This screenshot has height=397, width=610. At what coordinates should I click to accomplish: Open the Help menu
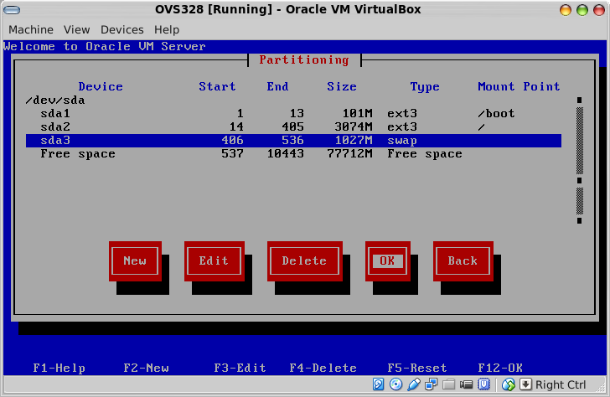(167, 29)
